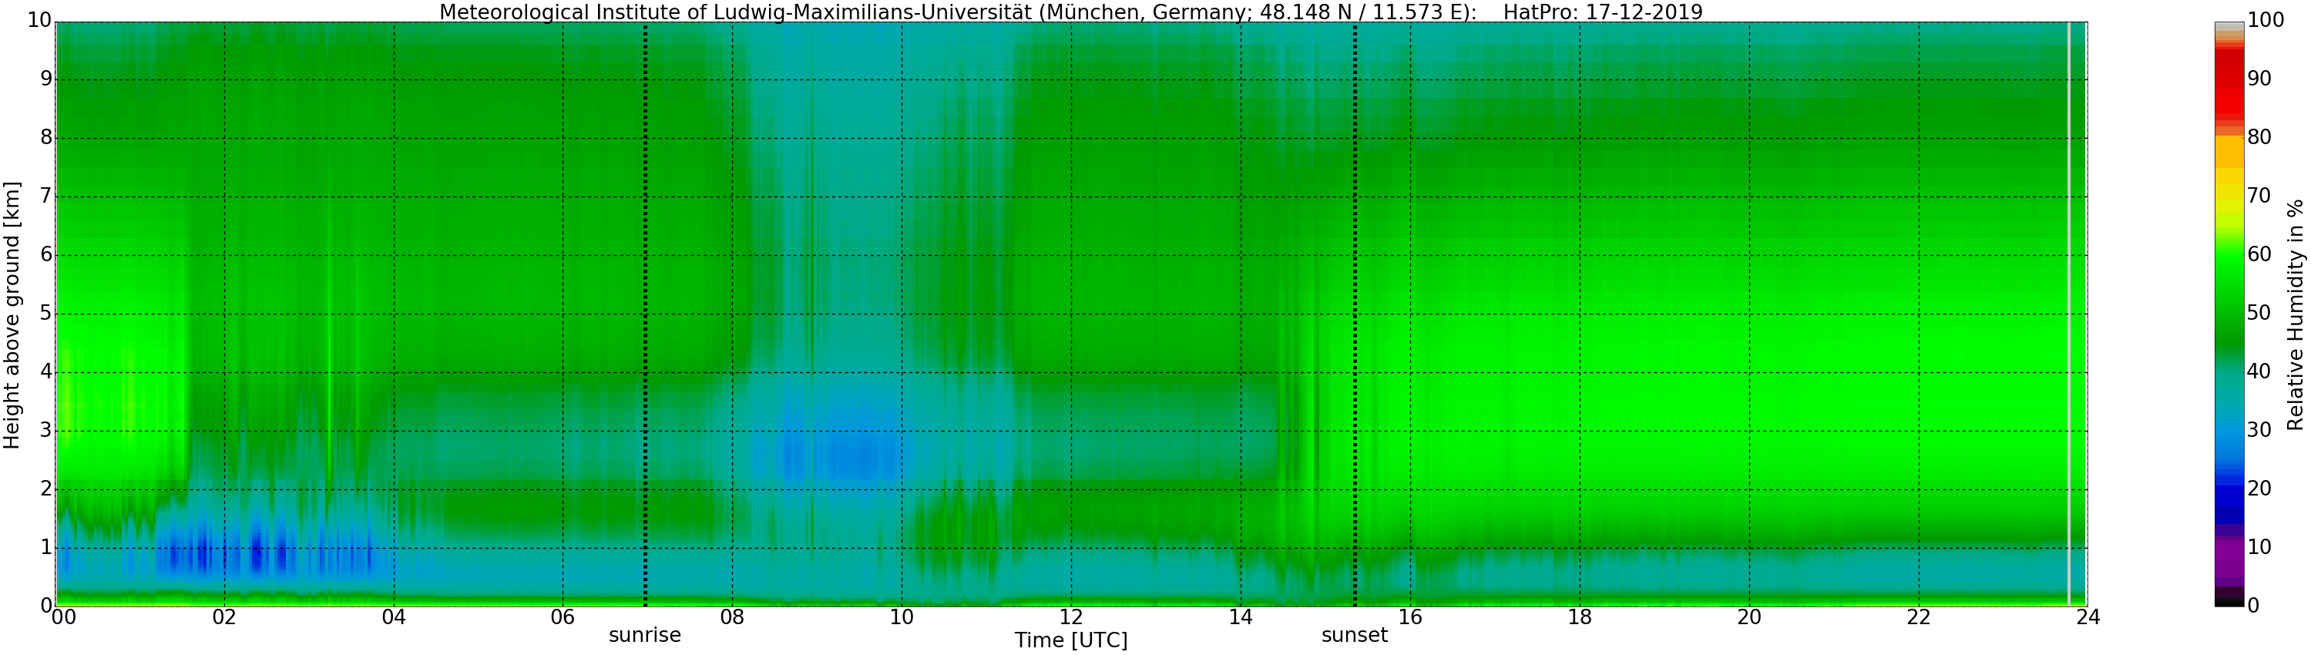Click colorbar tick label "0" percent
The height and width of the screenshot is (655, 2311).
point(2252,606)
